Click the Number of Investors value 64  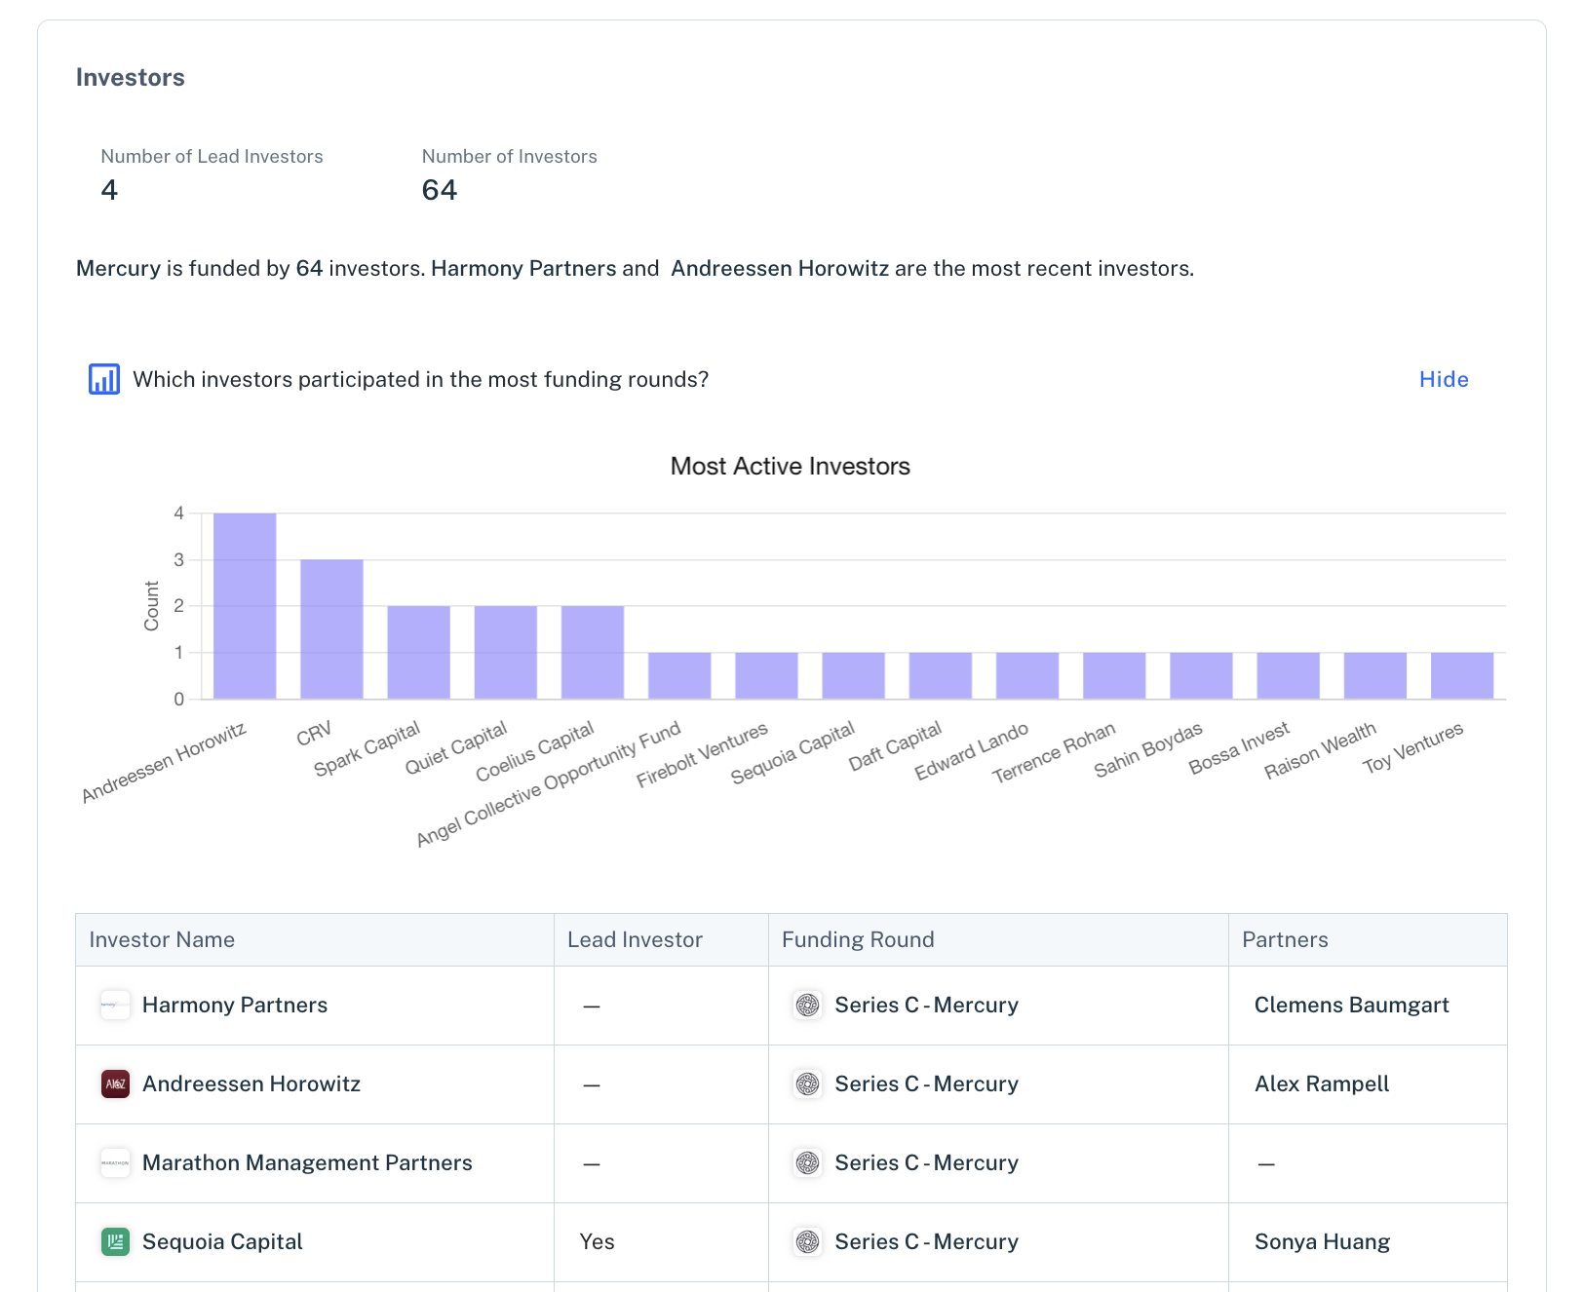(440, 190)
